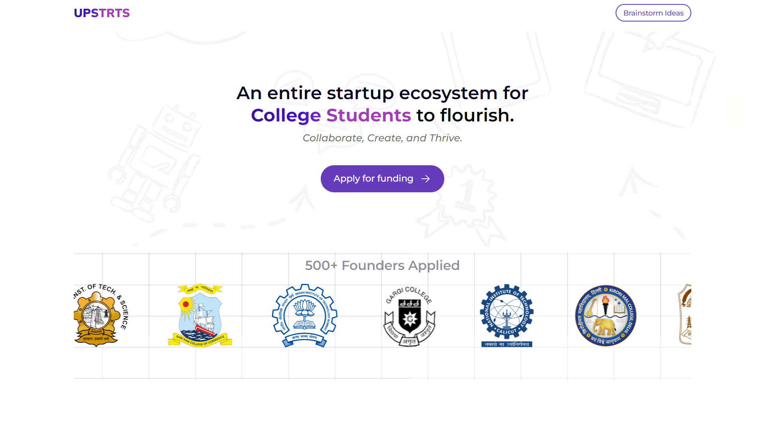Open the Brainstorm Ideas button
This screenshot has width=765, height=430.
(x=653, y=13)
